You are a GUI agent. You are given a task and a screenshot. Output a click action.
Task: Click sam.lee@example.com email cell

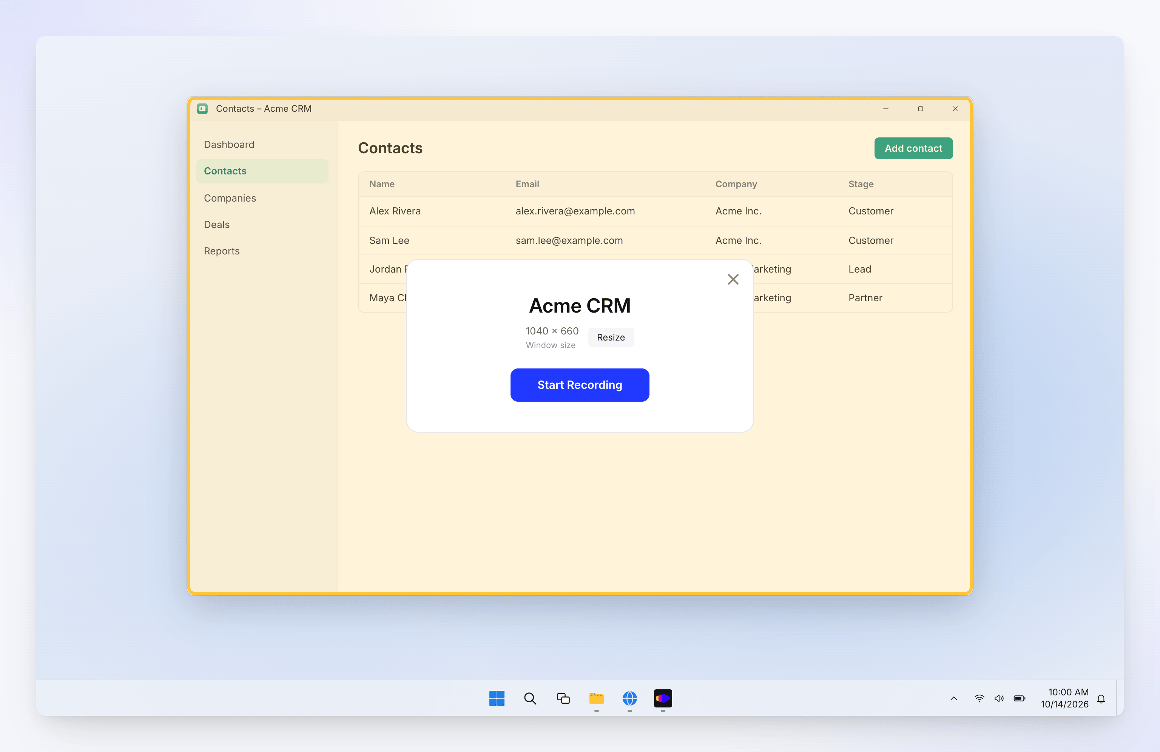[569, 240]
